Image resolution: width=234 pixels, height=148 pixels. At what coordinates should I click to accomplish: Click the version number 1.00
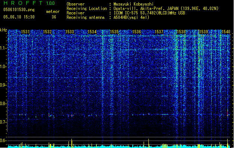pyautogui.click(x=51, y=3)
